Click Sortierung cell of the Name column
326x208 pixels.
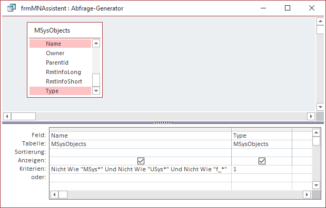(141, 152)
